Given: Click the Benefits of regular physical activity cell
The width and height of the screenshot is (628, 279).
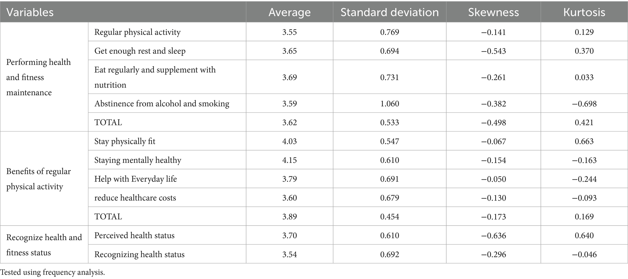Looking at the screenshot, I should (x=44, y=179).
